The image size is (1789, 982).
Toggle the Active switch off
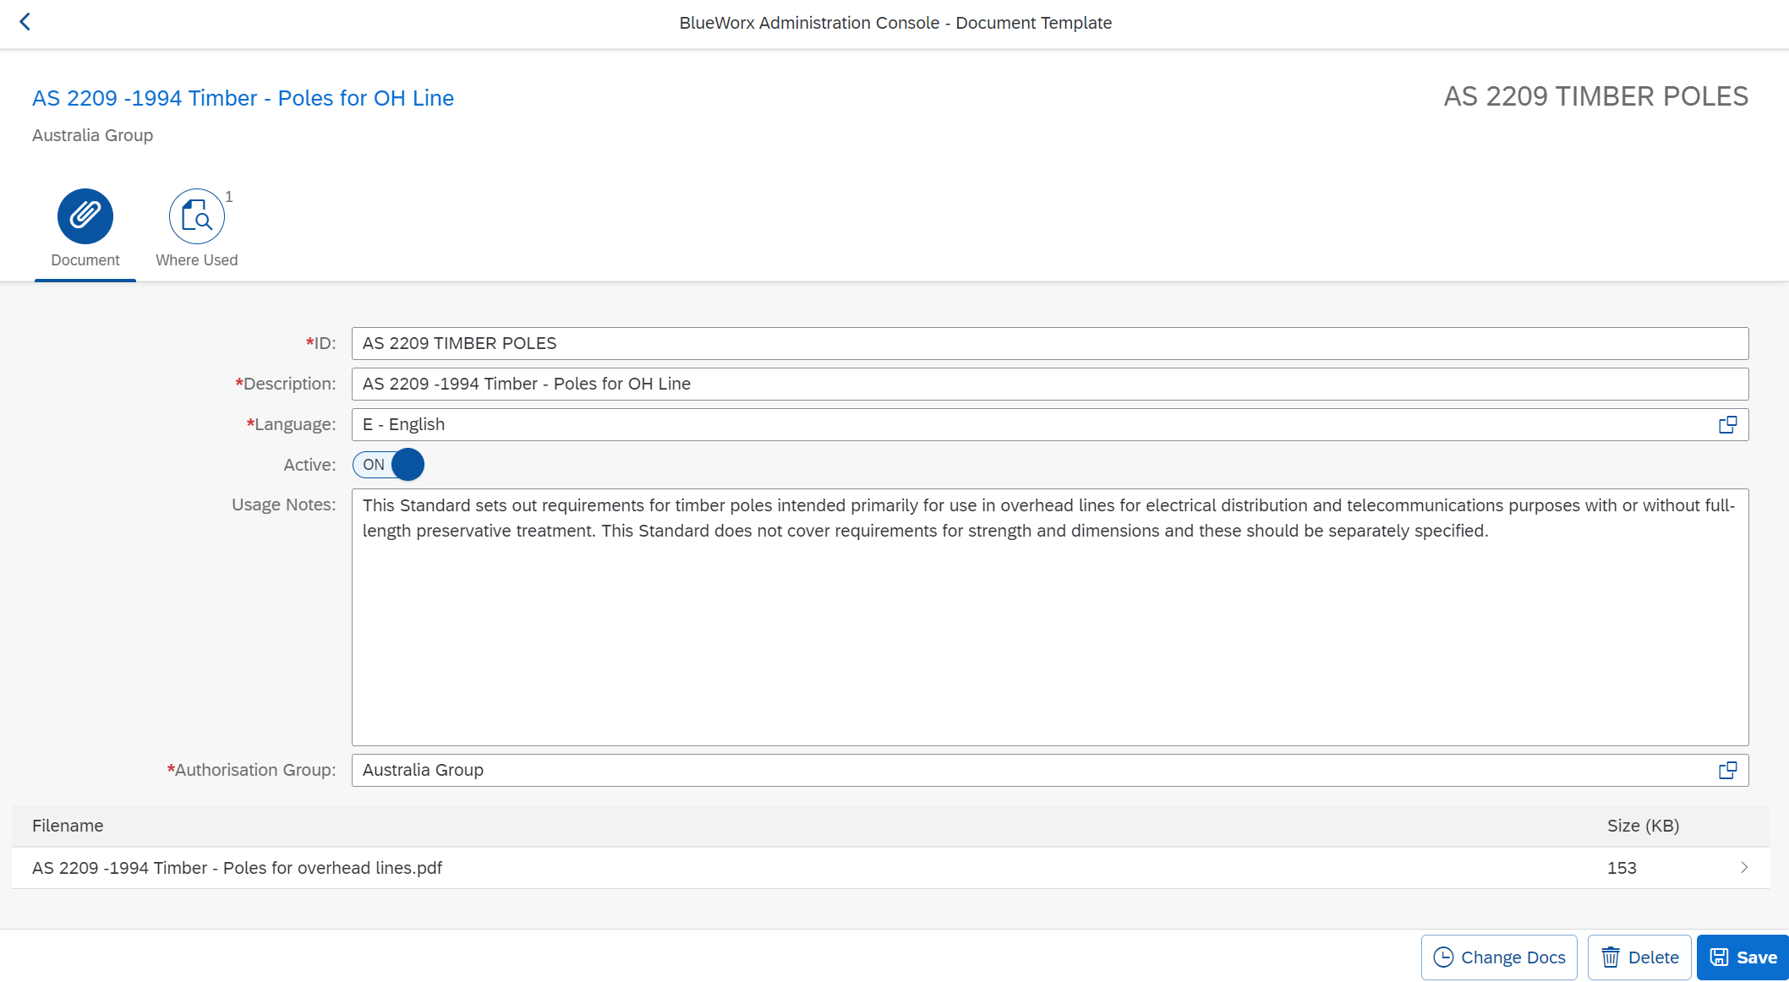(389, 465)
